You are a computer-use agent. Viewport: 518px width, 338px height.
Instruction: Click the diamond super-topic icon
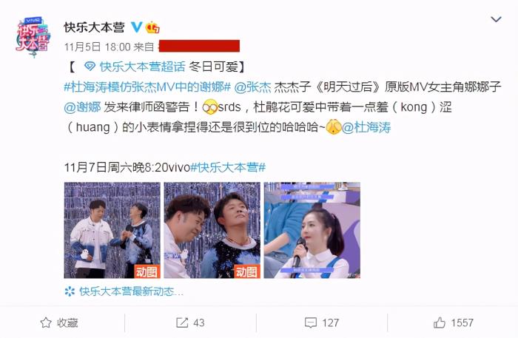point(90,67)
